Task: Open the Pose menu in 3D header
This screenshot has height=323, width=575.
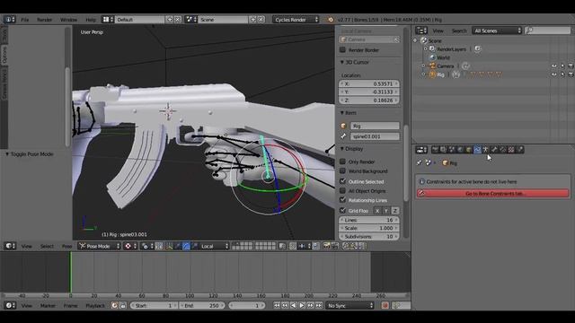Action: tap(66, 246)
